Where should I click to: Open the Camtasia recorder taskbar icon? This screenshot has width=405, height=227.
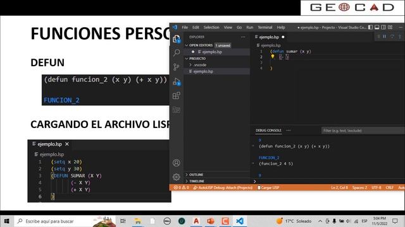[225, 221]
